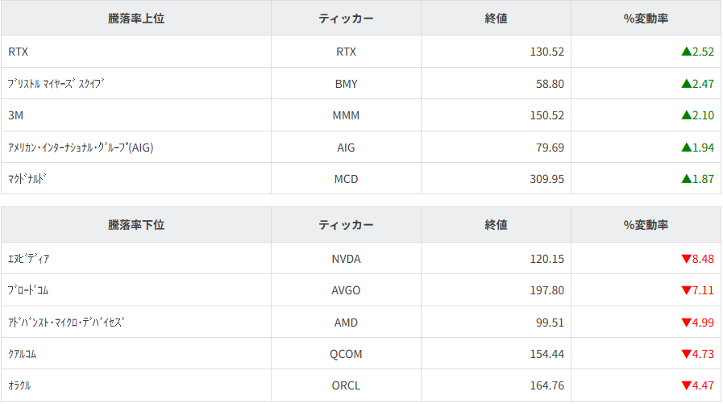This screenshot has height=404, width=723.
Task: Click the green up arrow beside 2.47
Action: click(686, 83)
